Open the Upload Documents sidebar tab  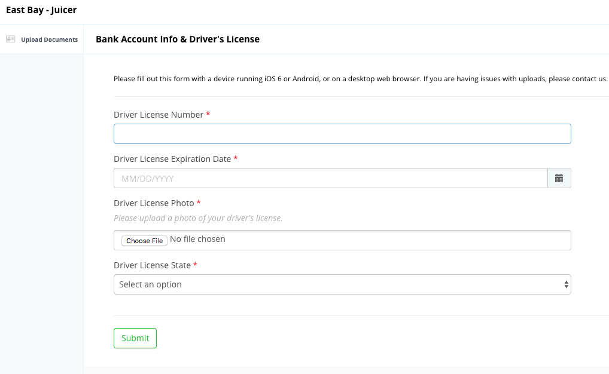coord(41,39)
